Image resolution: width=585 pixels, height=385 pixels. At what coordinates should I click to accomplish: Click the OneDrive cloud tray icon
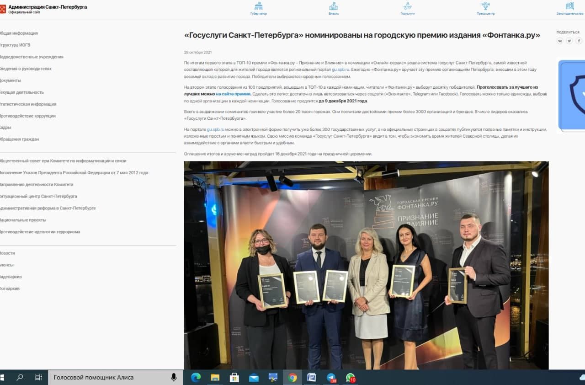point(582,377)
